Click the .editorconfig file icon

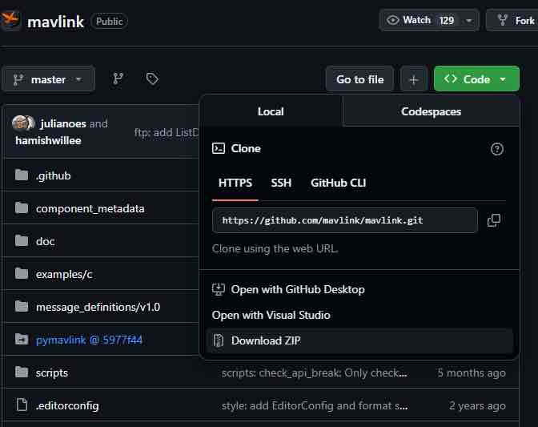[x=22, y=405]
